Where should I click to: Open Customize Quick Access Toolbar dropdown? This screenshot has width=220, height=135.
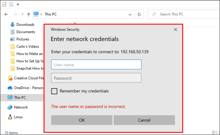(18, 4)
